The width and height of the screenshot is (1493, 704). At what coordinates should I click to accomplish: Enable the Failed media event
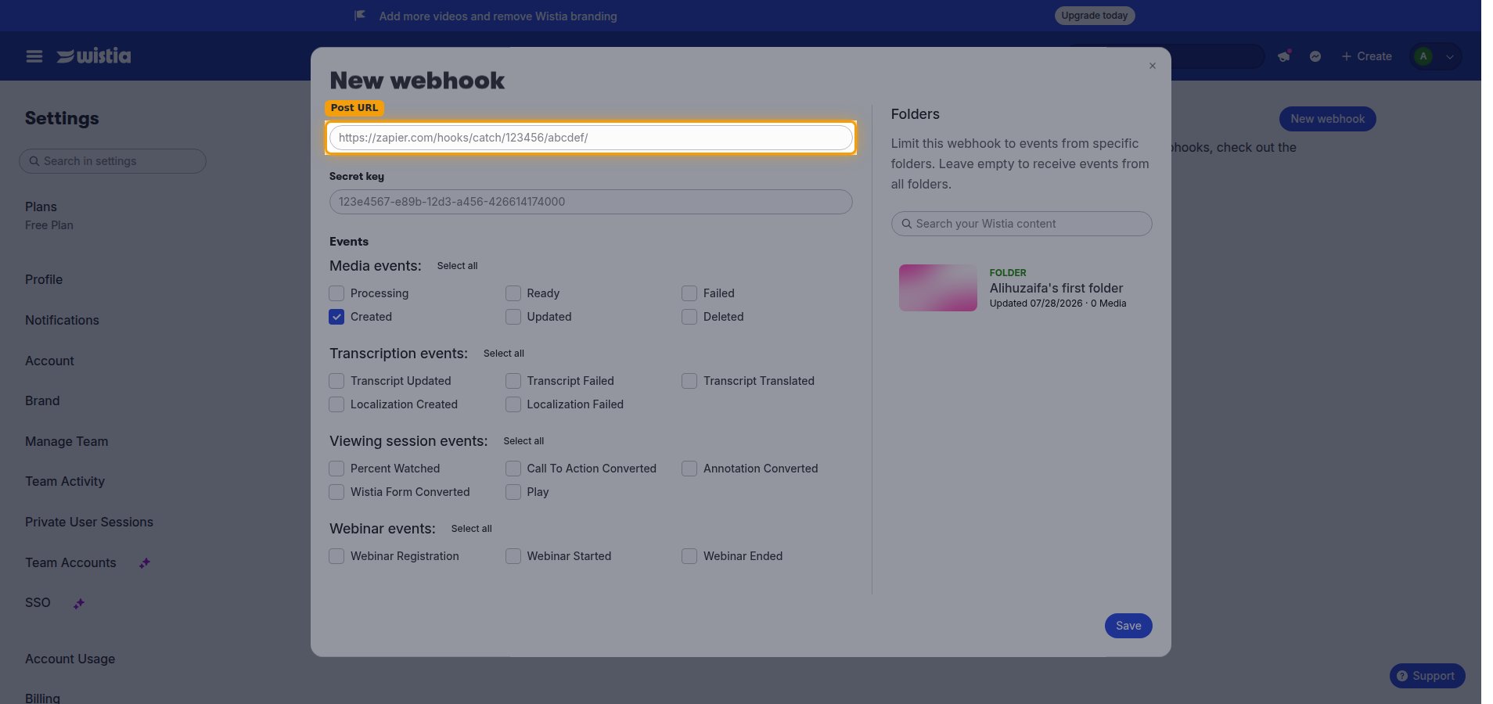click(689, 293)
